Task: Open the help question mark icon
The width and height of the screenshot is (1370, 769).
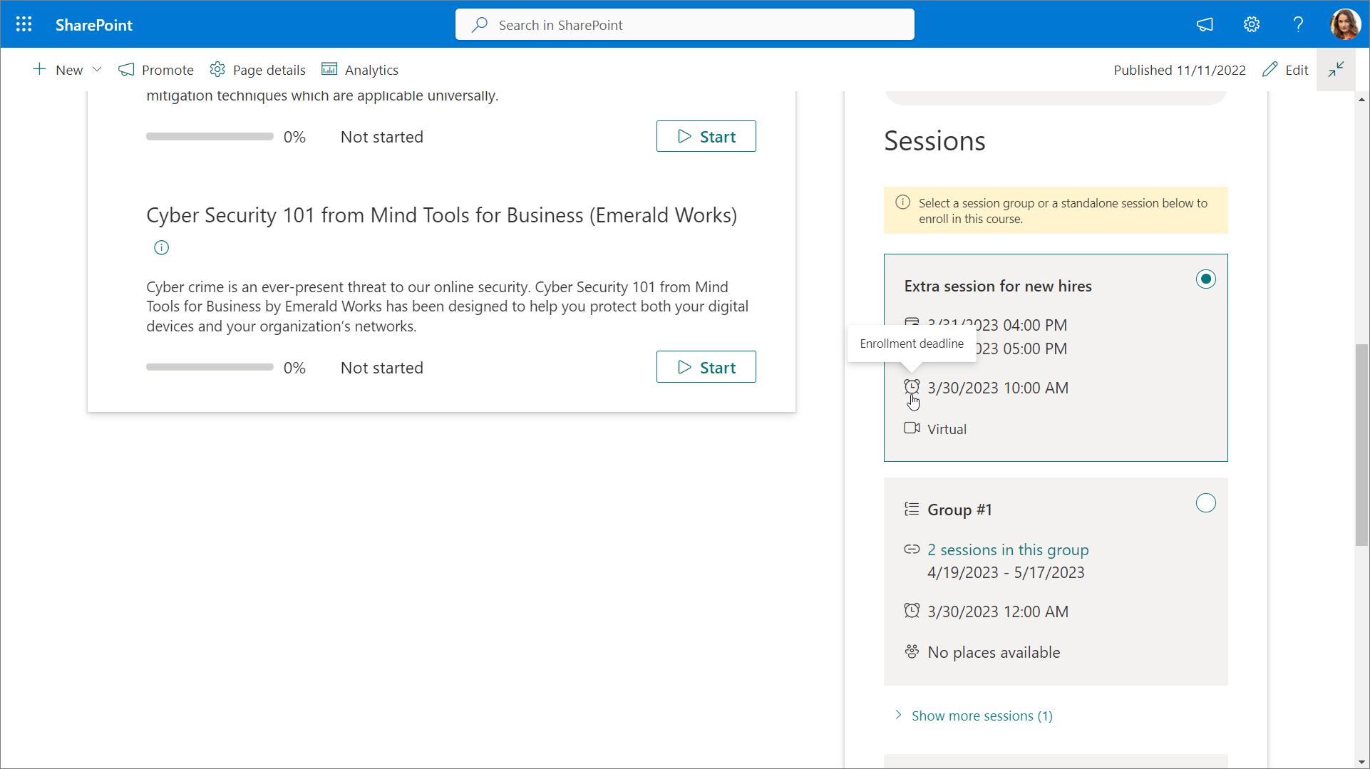Action: pos(1298,25)
